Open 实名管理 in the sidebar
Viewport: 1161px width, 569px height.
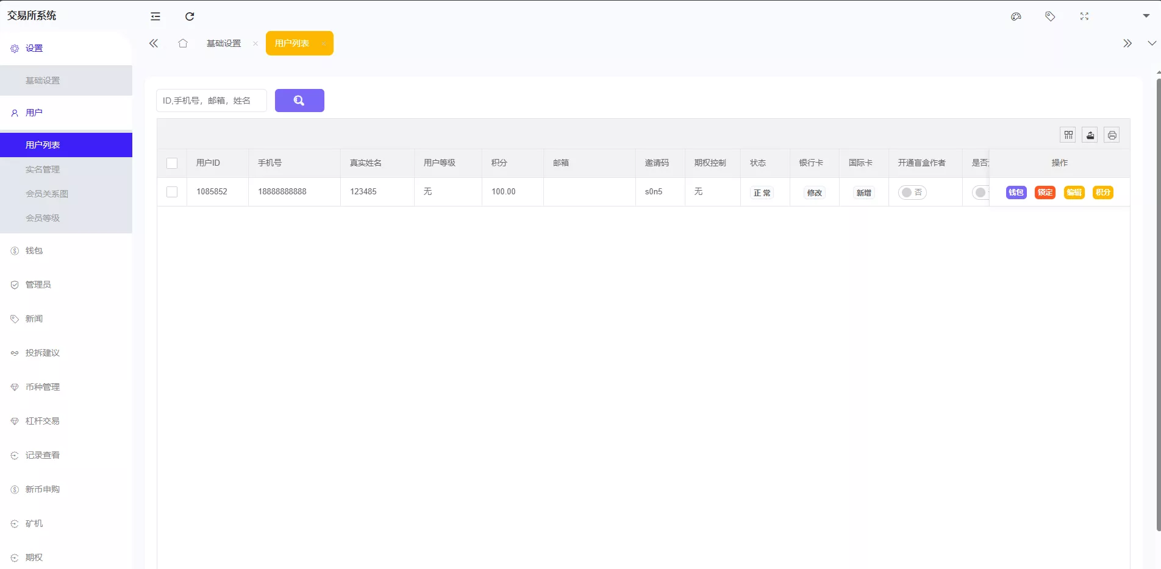(43, 169)
